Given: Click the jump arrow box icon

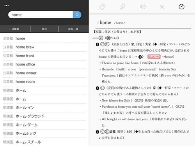Looking at the screenshot, I should 162,7.
